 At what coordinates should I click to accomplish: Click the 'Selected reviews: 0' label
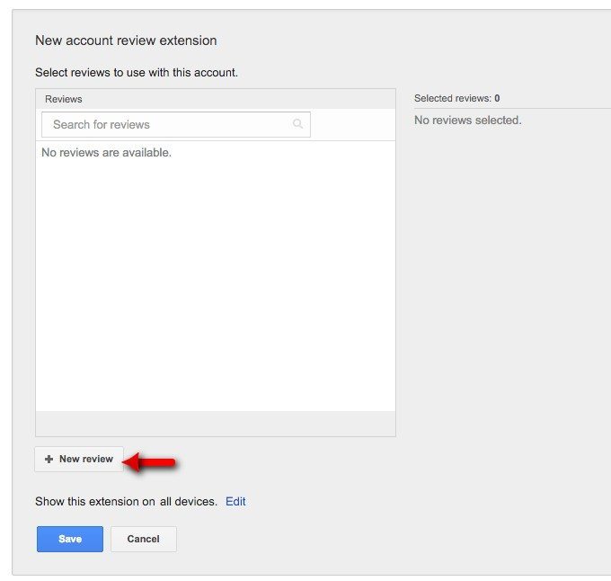pos(457,98)
